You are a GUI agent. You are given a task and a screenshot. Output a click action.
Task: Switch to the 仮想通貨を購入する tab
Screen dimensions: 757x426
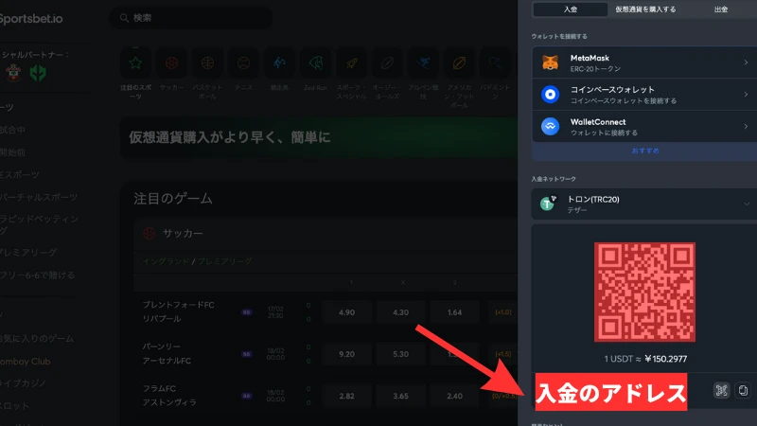[x=645, y=9]
